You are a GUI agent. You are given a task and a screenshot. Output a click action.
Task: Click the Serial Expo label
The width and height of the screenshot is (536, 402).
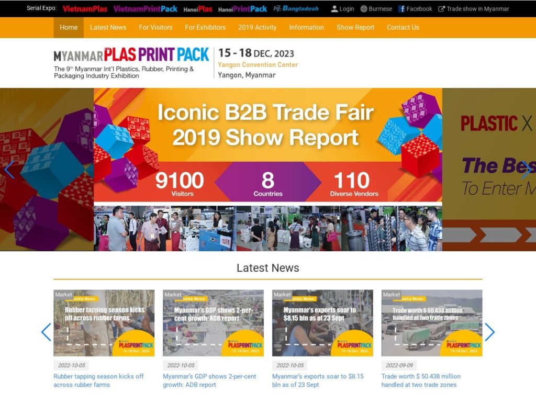(42, 8)
